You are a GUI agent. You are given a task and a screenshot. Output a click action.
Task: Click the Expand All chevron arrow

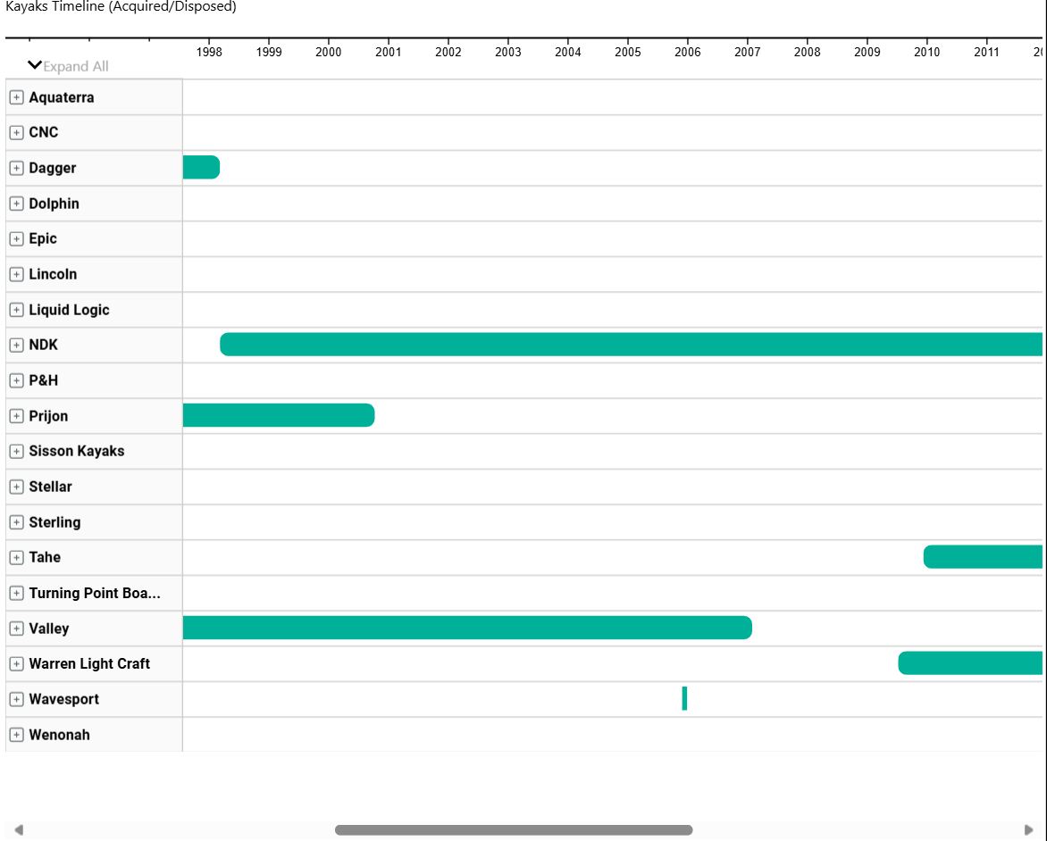[35, 65]
